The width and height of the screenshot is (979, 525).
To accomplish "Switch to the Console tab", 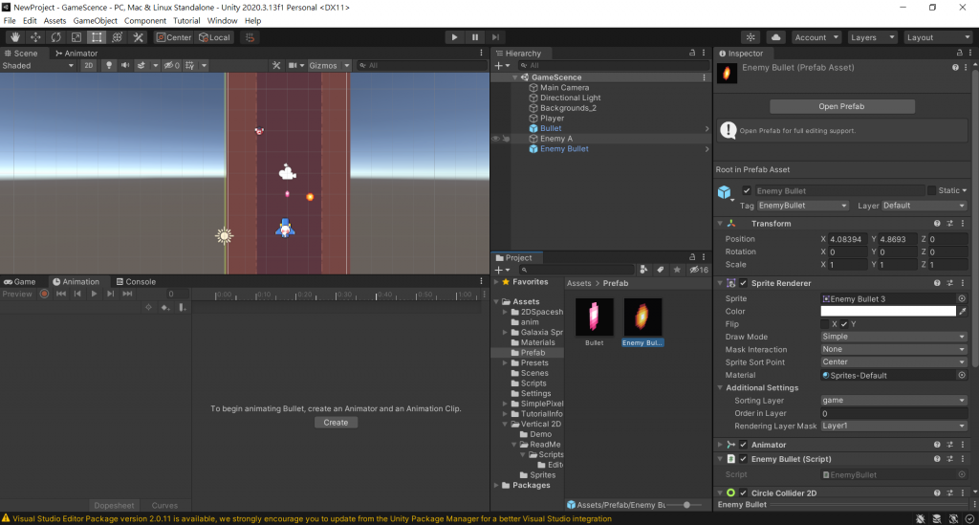I will (136, 281).
